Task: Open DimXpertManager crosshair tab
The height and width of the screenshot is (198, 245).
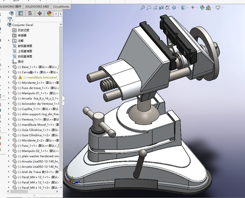Action: click(x=40, y=14)
